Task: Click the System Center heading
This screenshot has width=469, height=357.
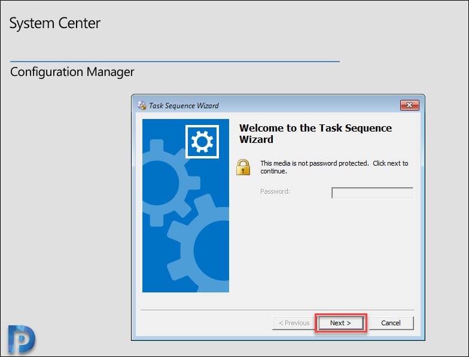Action: (x=55, y=23)
